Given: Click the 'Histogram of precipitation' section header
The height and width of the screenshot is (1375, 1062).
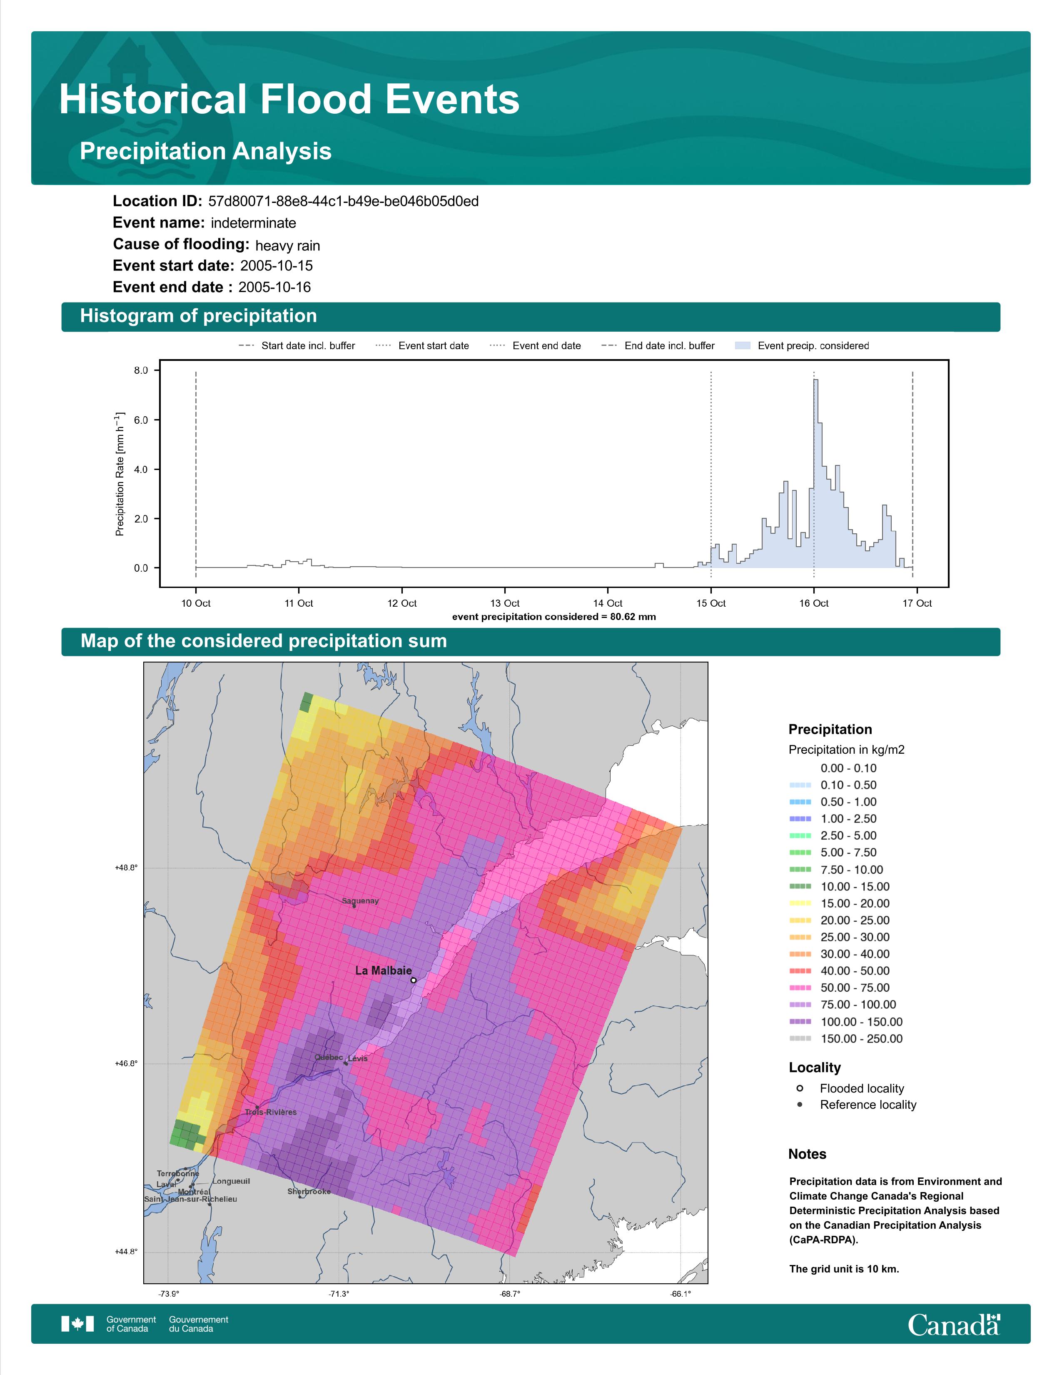Looking at the screenshot, I should pos(531,316).
